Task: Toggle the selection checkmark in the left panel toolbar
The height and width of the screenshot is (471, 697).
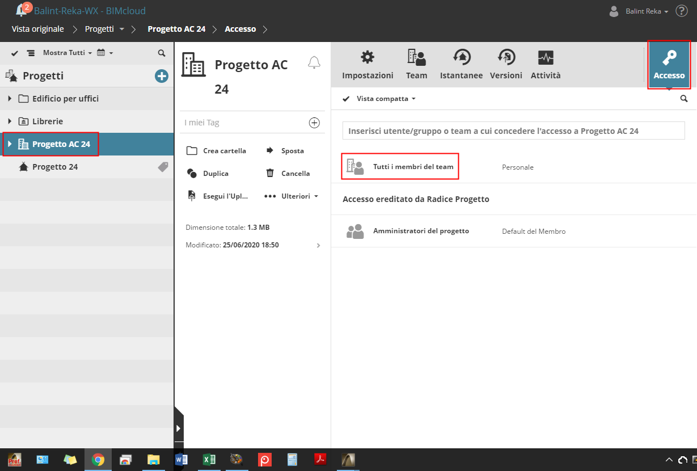Action: 15,53
